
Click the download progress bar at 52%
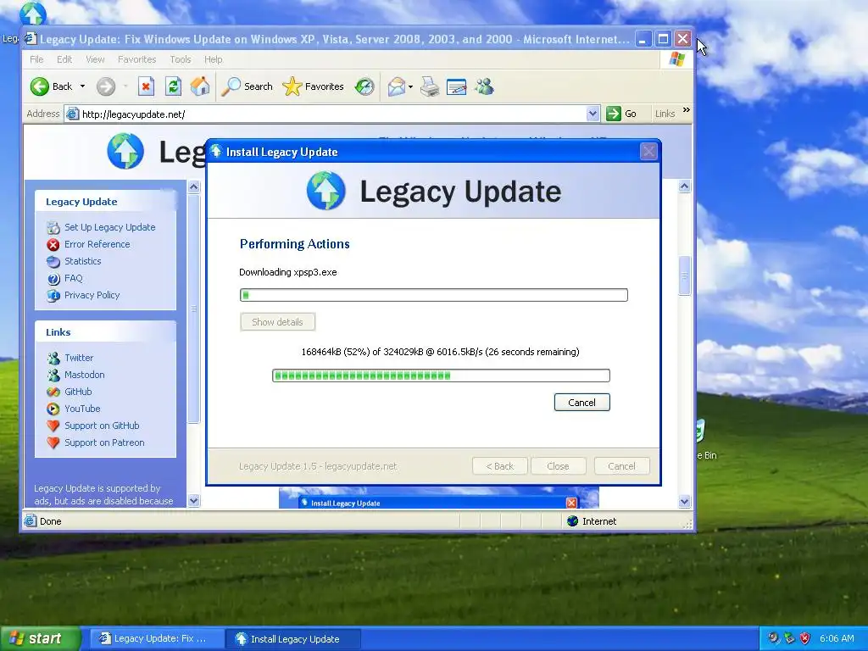coord(441,376)
